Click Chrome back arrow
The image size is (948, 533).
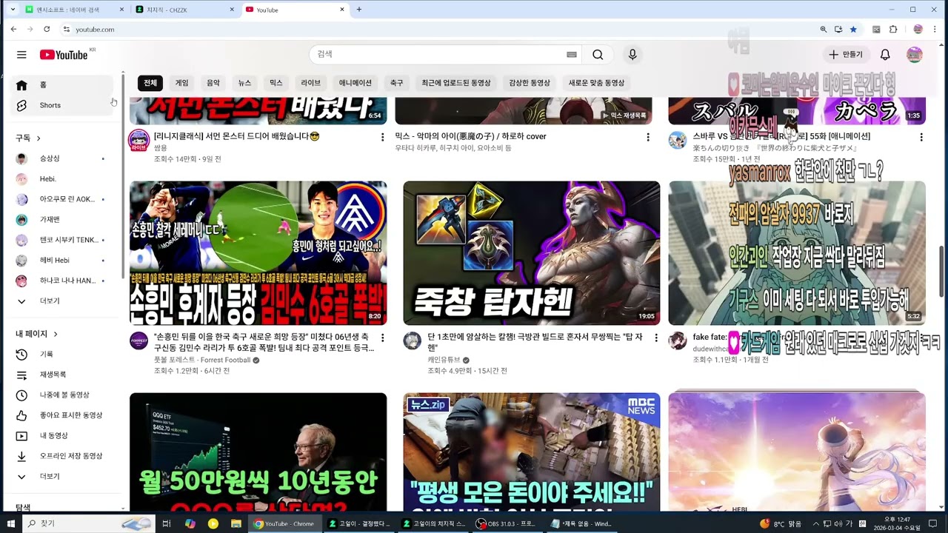click(13, 29)
